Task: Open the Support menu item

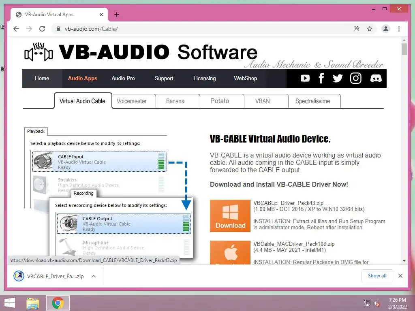Action: 164,78
